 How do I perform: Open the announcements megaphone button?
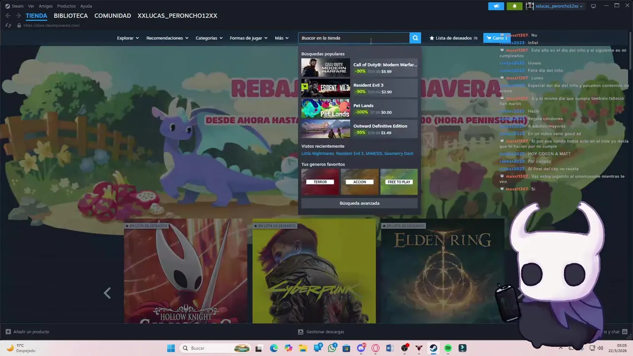coord(496,6)
